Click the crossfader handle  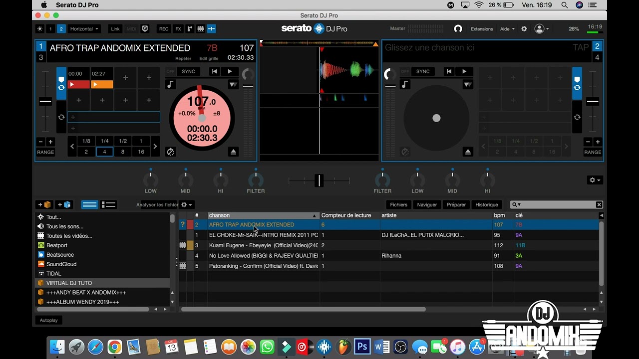pyautogui.click(x=319, y=180)
